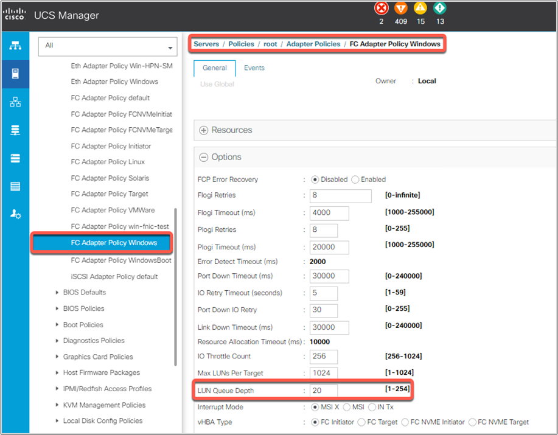Click the Flogi Timeout field
558x435 pixels.
tap(329, 213)
